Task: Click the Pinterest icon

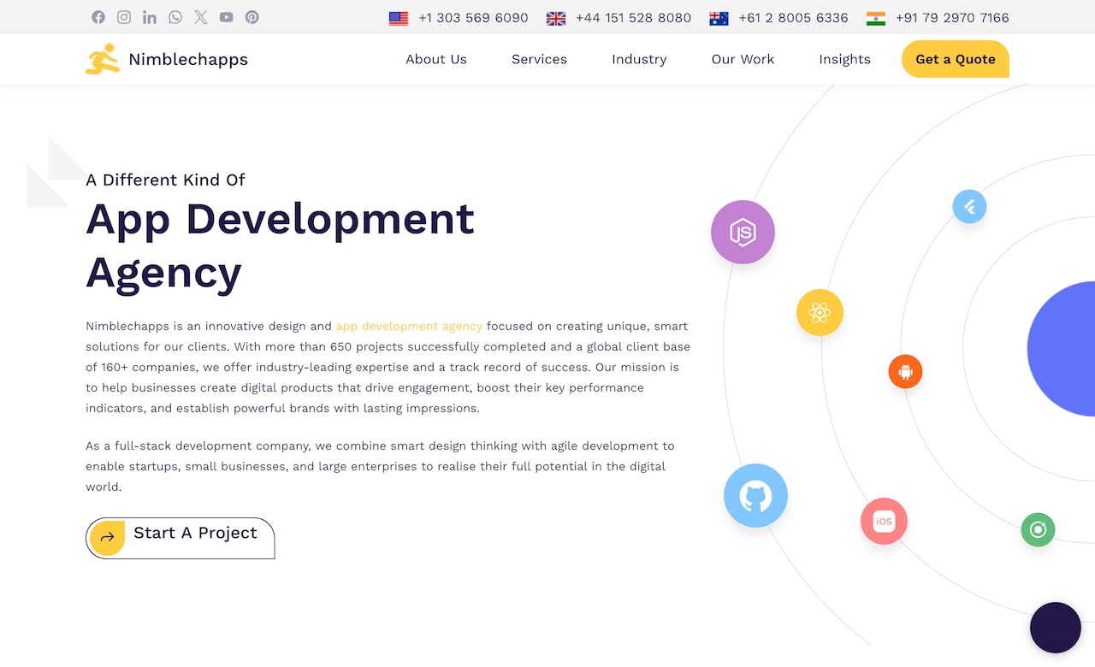Action: tap(252, 17)
